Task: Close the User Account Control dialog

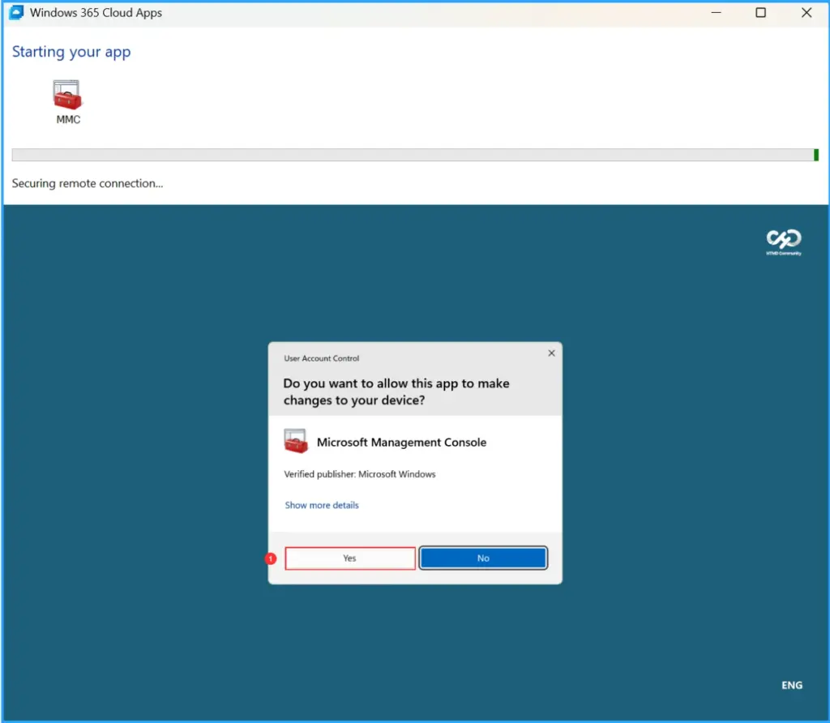Action: pos(551,353)
